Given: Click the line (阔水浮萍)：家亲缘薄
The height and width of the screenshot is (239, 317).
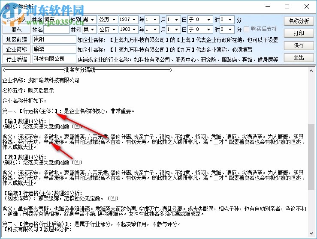Looking at the screenshot, I should (61, 198).
